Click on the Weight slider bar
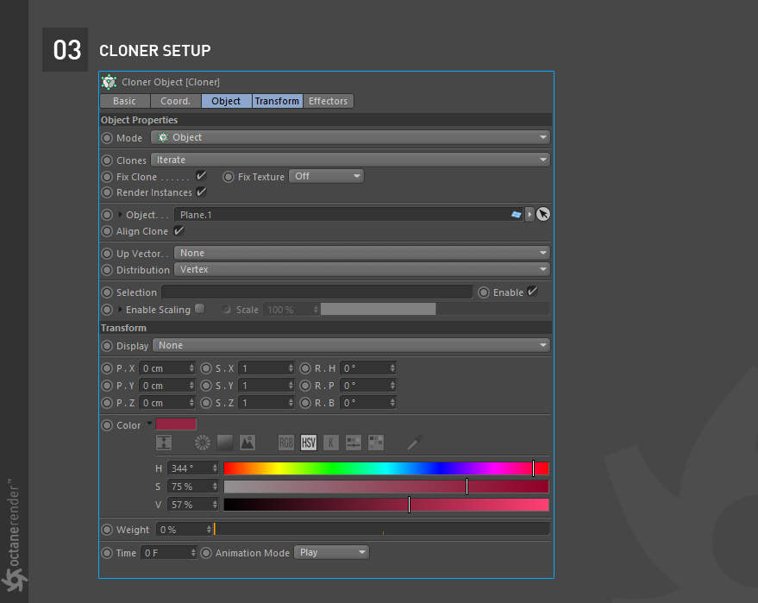This screenshot has height=603, width=758. point(381,529)
